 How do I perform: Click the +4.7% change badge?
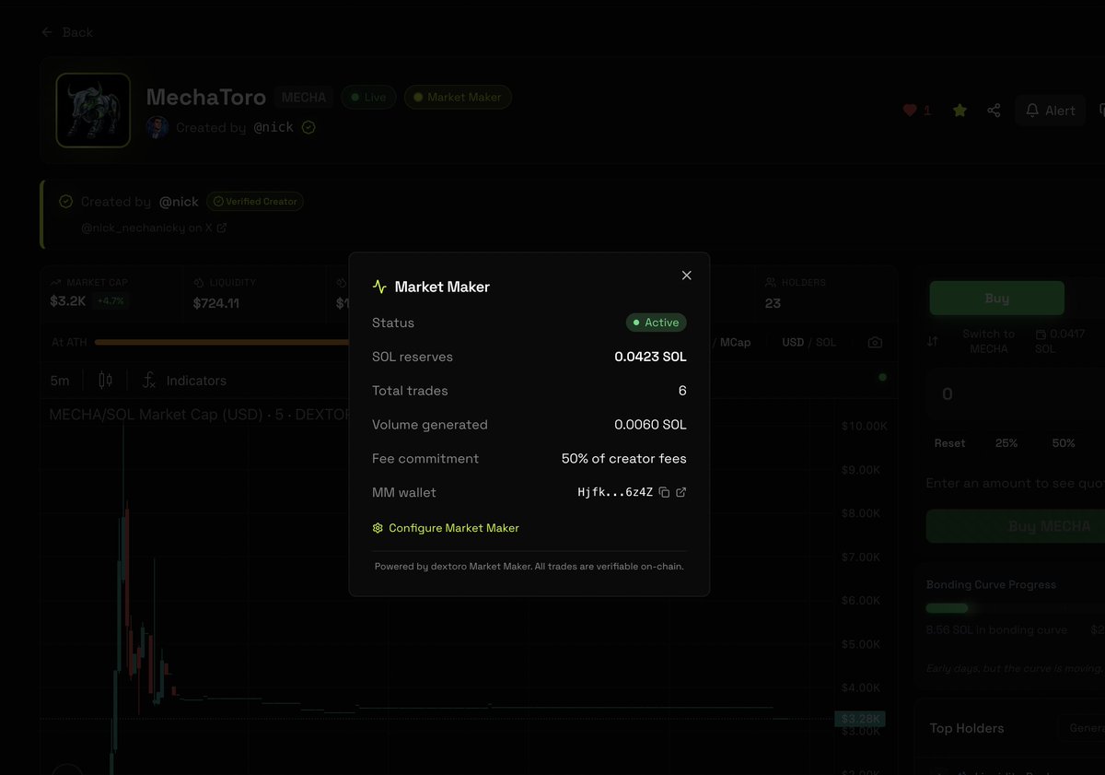coord(111,301)
